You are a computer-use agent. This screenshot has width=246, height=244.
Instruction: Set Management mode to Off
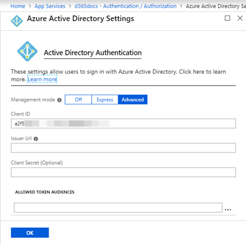tap(78, 100)
